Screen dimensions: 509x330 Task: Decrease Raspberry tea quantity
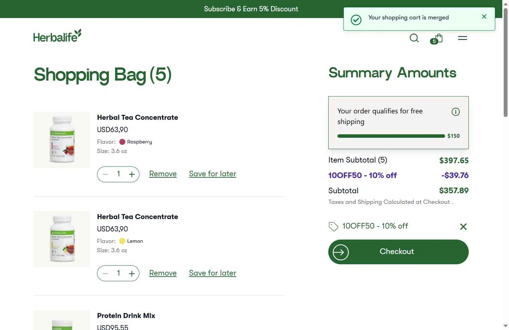105,174
